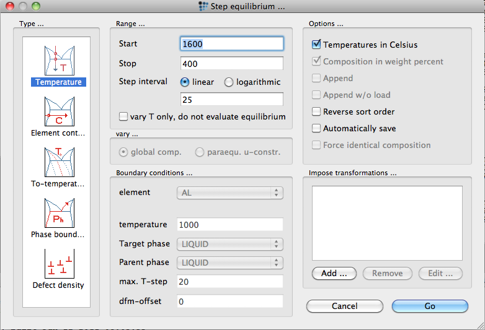Select the To-temperature step type icon
Image resolution: width=485 pixels, height=330 pixels.
point(58,162)
